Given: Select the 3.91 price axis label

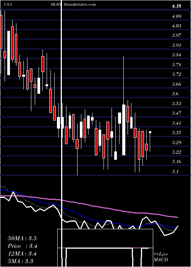Looking at the screenshot, I should pyautogui.click(x=176, y=45).
